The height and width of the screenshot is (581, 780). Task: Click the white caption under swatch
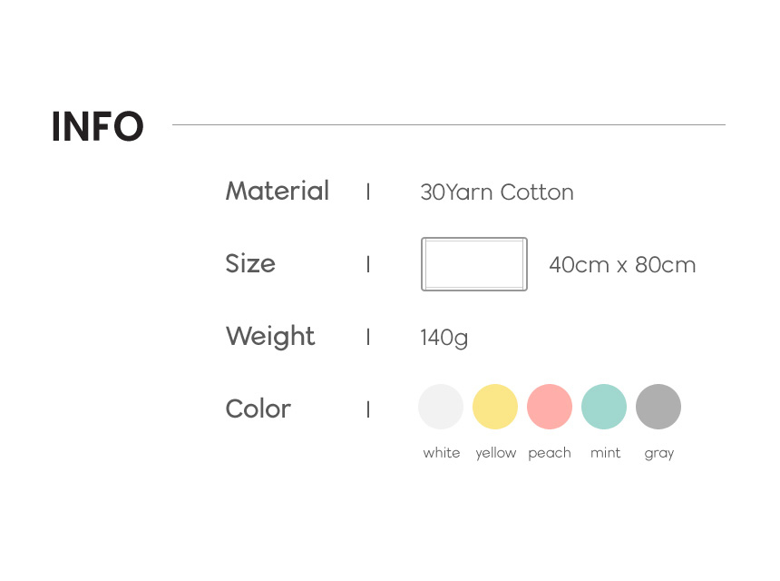point(442,453)
